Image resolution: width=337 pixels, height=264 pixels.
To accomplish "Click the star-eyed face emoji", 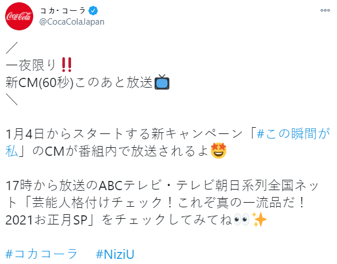I will coord(218,151).
